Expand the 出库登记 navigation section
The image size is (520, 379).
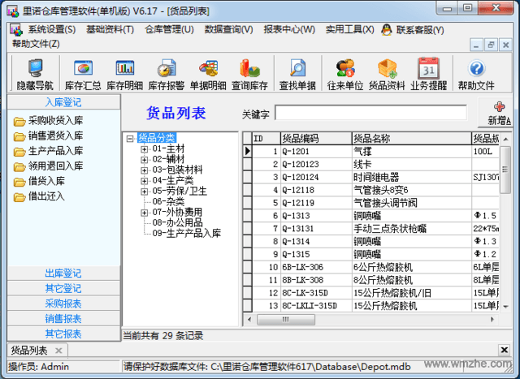pos(63,273)
